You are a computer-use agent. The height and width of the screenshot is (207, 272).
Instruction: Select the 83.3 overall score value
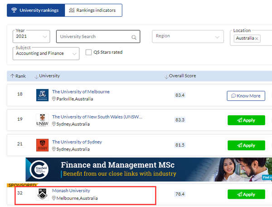[180, 120]
